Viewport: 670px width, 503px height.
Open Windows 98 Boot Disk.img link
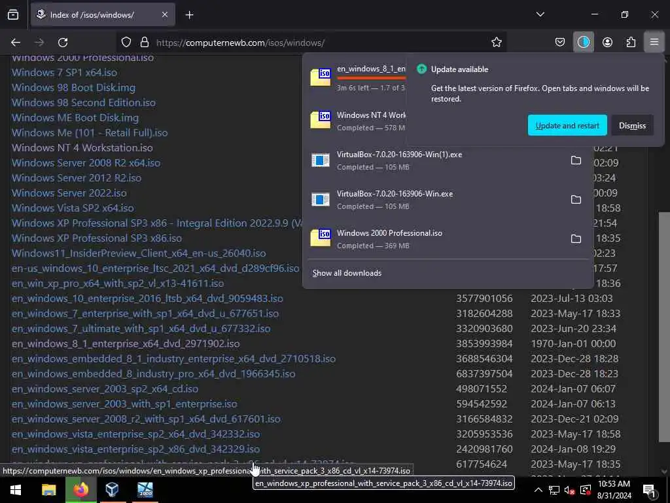tap(73, 87)
